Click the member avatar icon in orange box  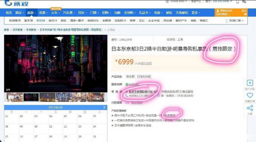pos(218,11)
